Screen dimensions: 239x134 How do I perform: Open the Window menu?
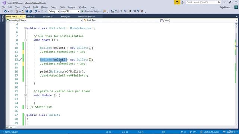pyautogui.click(x=83, y=7)
